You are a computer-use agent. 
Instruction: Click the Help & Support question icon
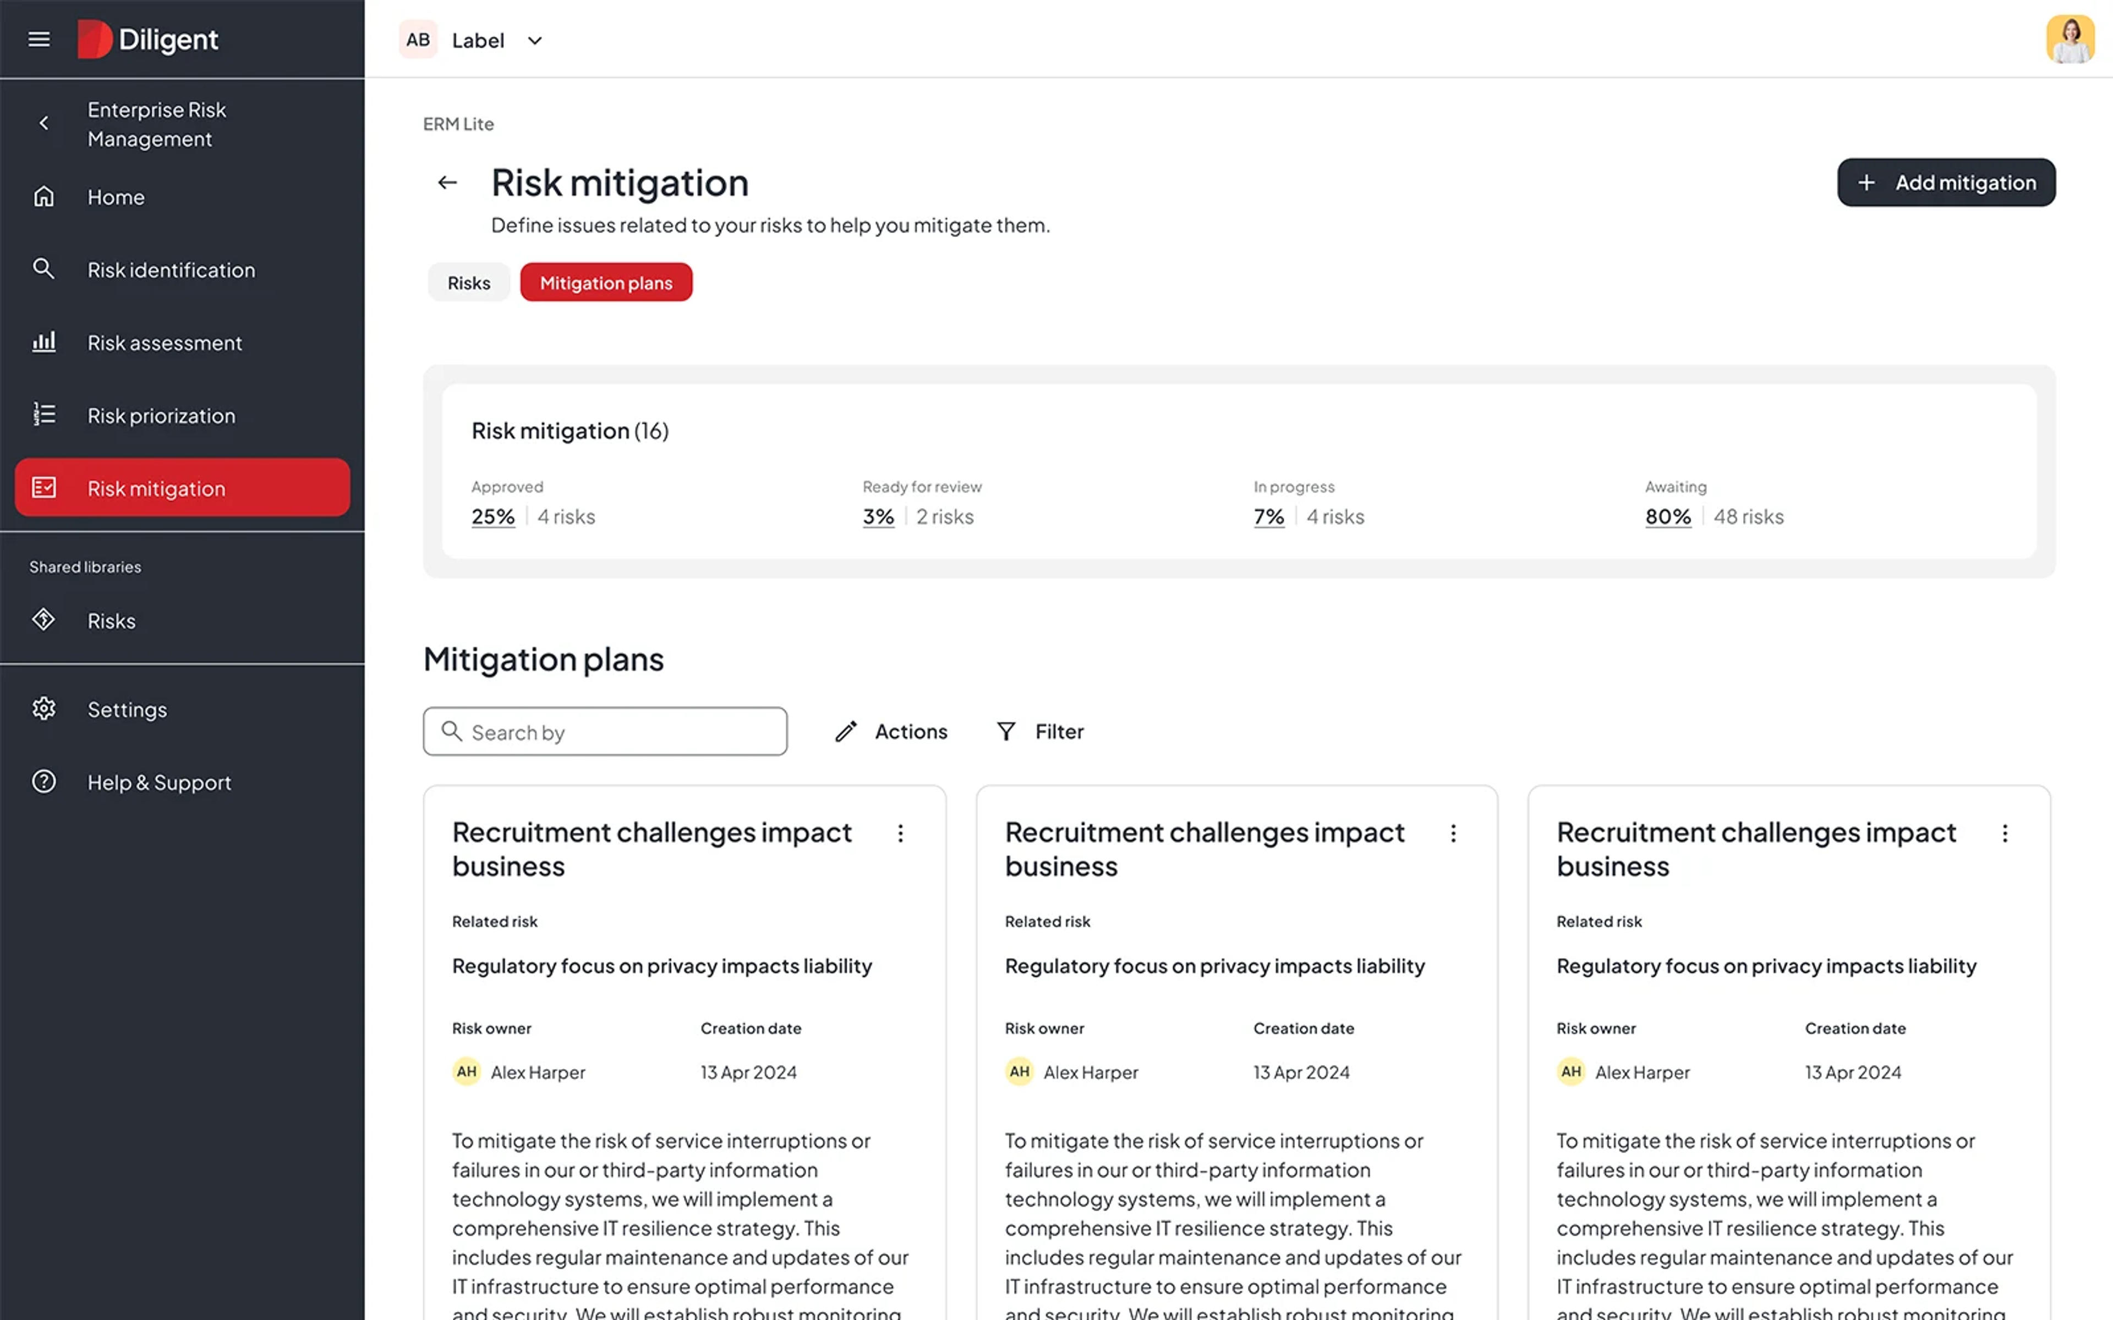(x=43, y=782)
